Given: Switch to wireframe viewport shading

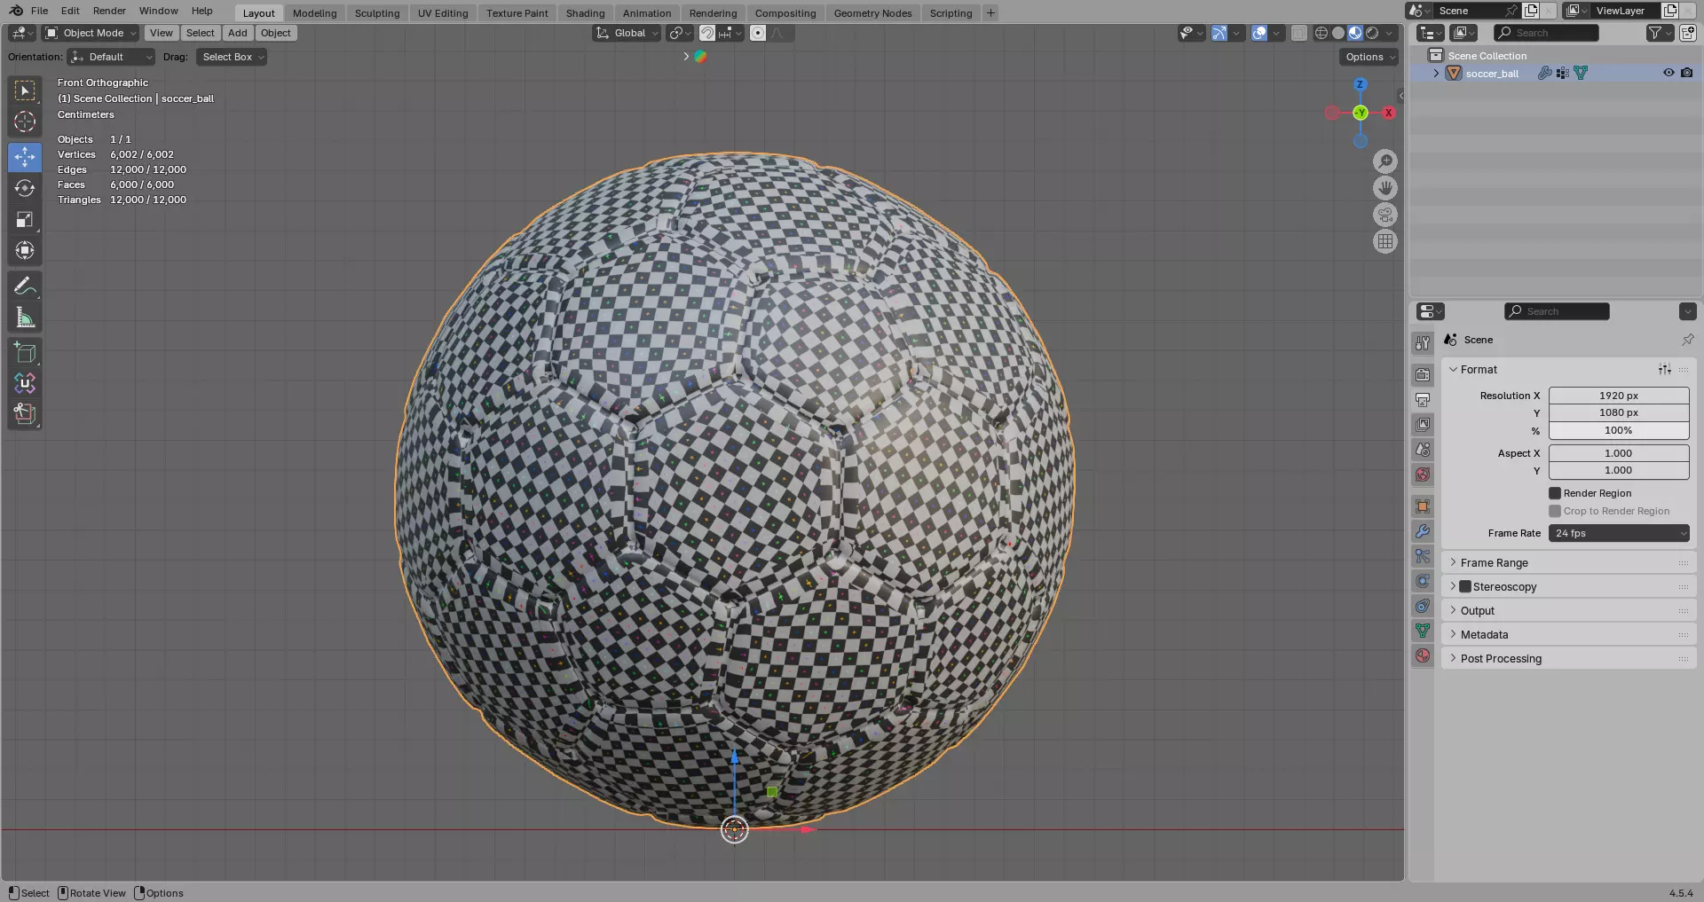Looking at the screenshot, I should pos(1321,33).
